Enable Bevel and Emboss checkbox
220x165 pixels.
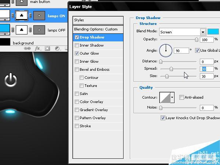tap(77, 69)
